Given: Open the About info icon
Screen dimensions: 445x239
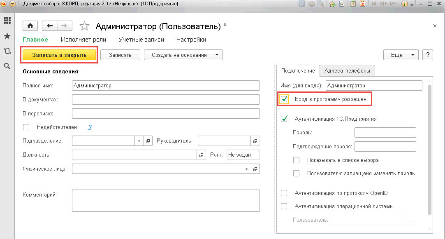Looking at the screenshot, I should click(x=405, y=4).
